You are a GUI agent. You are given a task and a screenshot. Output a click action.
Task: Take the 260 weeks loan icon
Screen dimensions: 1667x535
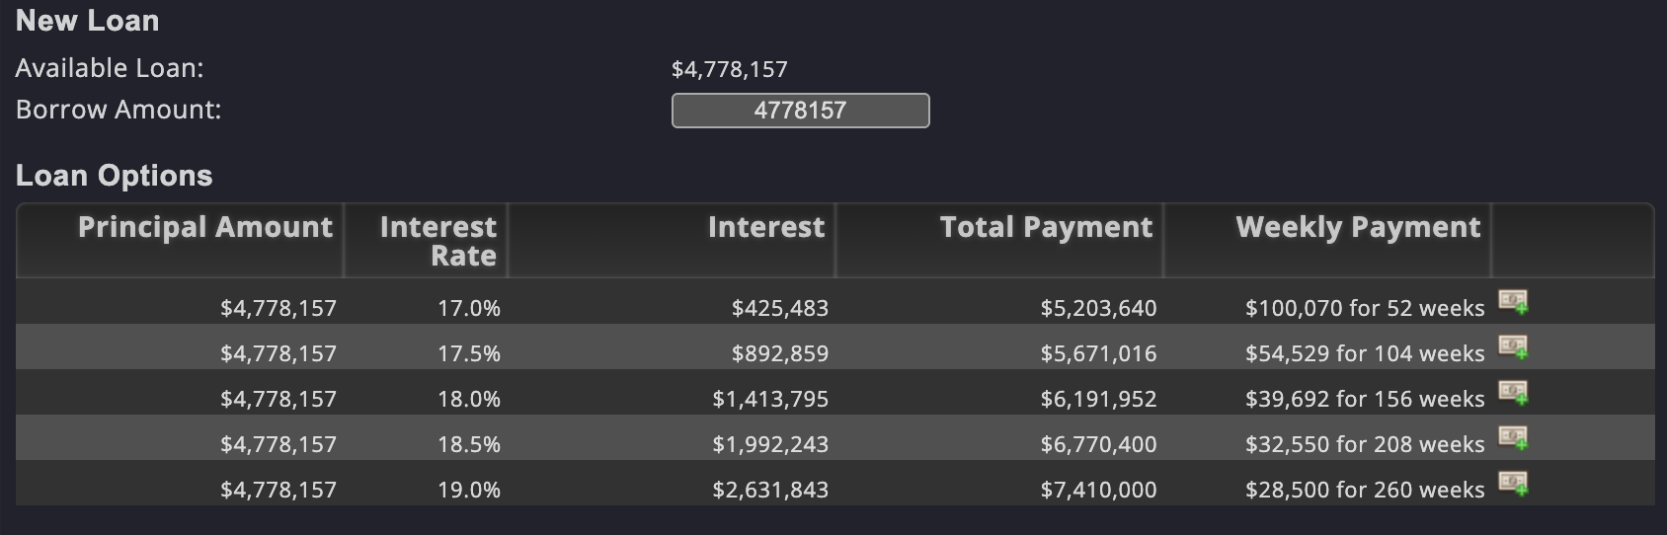pyautogui.click(x=1513, y=484)
